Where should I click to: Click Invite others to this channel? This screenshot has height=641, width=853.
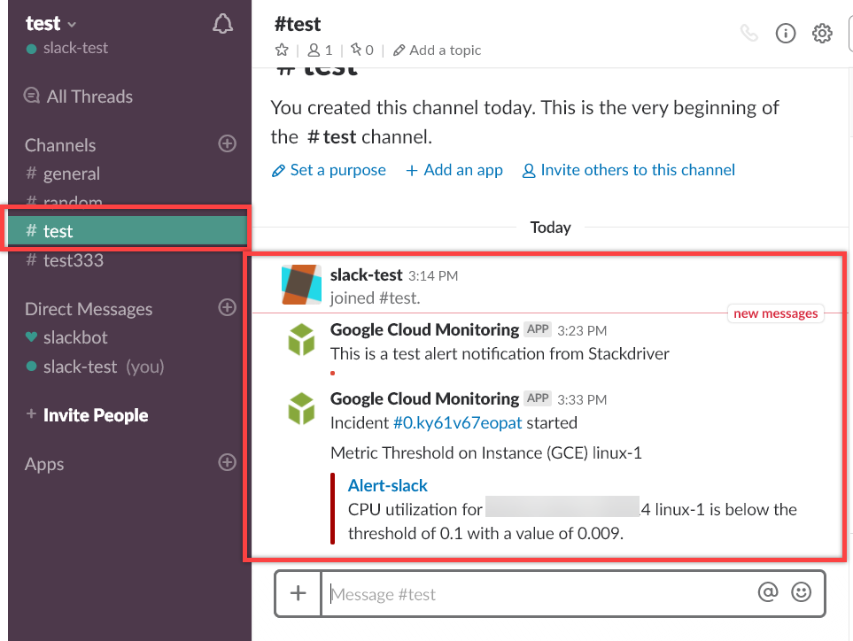tap(628, 170)
